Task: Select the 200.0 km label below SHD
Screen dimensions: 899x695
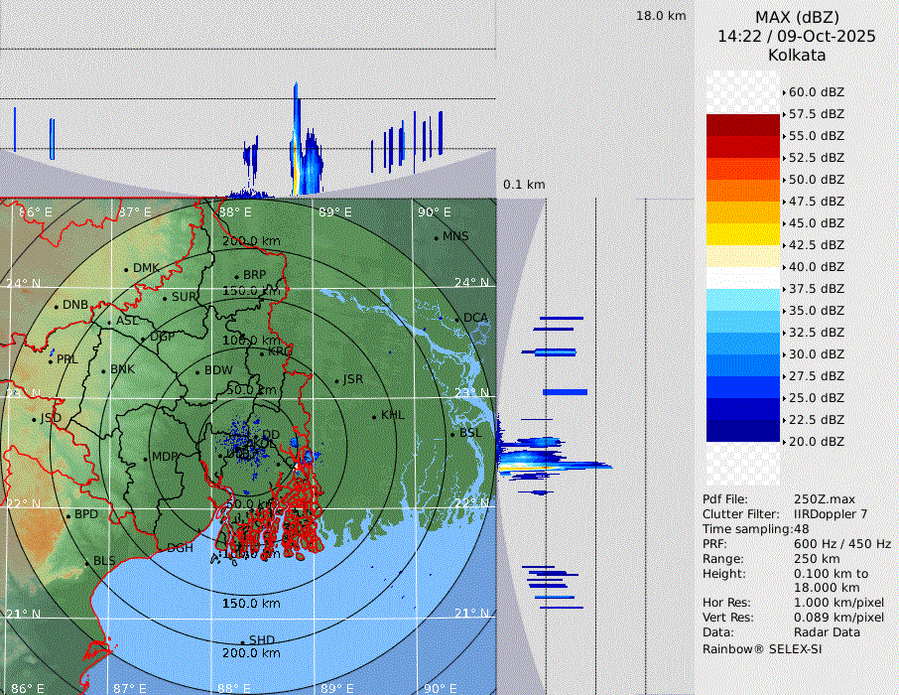Action: tap(251, 653)
